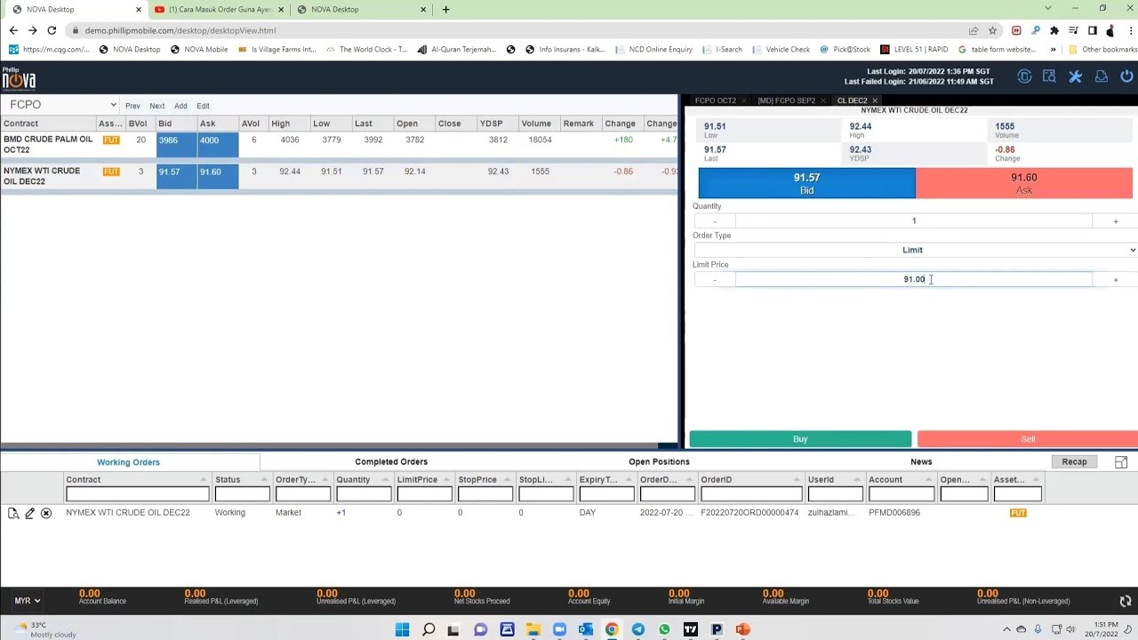Edit the working NYMEX order with pencil

point(29,513)
